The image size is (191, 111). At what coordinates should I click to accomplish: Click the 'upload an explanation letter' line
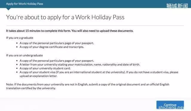pos(38,76)
